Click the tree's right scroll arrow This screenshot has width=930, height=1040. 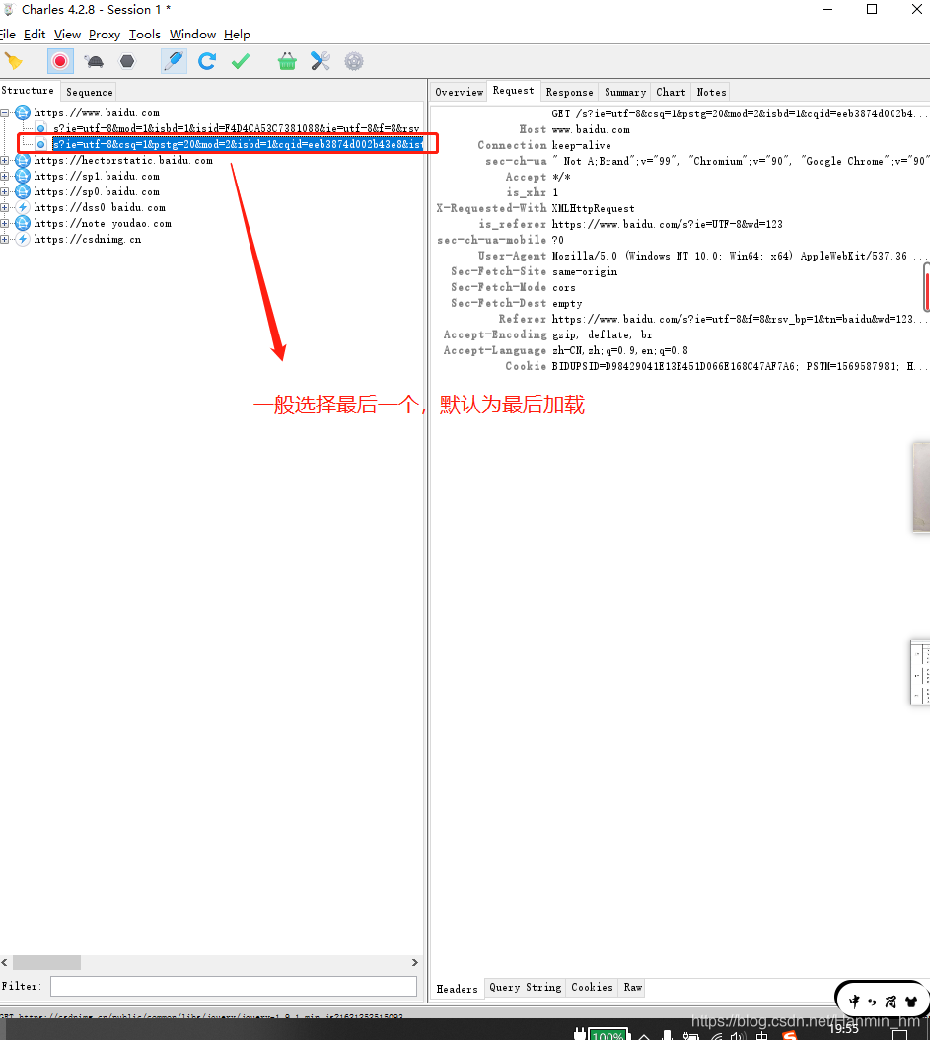tap(415, 962)
